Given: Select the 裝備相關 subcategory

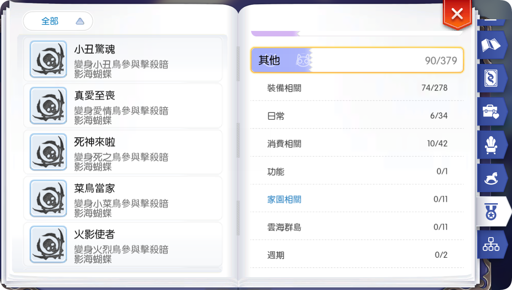Looking at the screenshot, I should [357, 88].
